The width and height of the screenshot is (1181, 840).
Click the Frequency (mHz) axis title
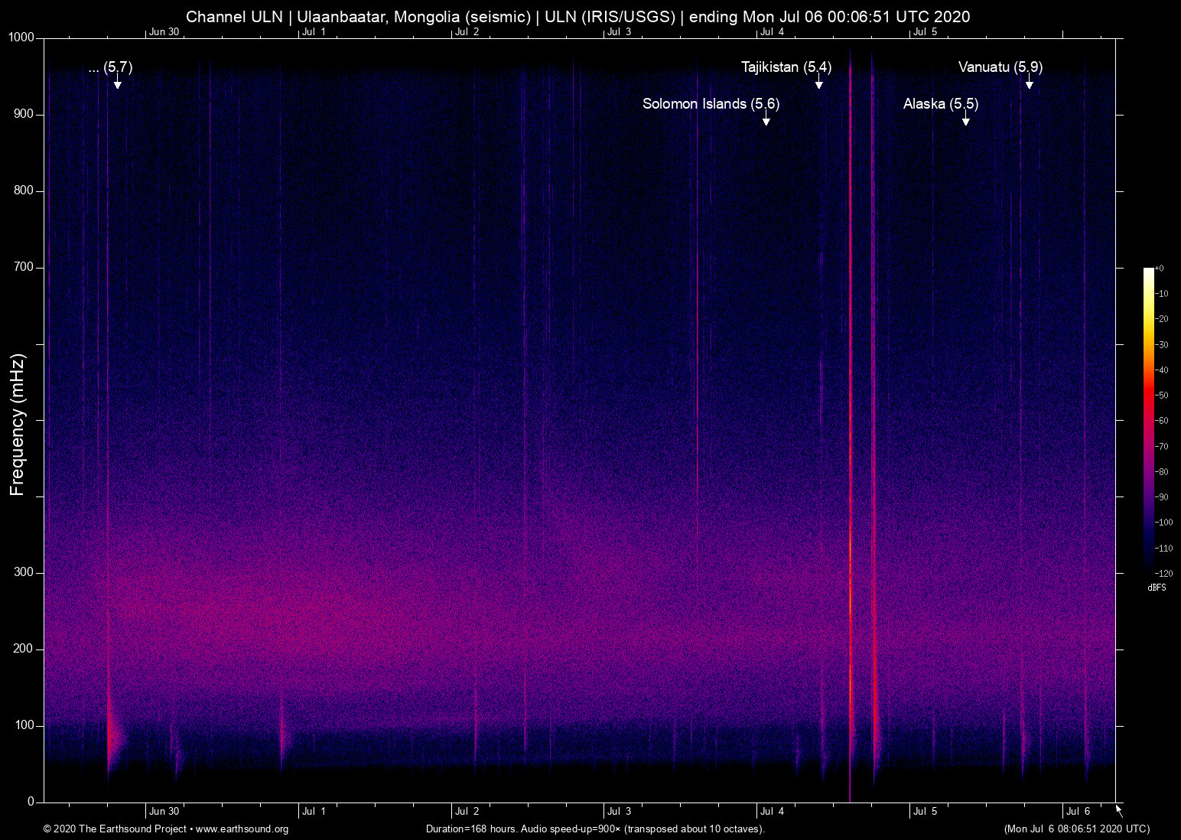pos(17,420)
